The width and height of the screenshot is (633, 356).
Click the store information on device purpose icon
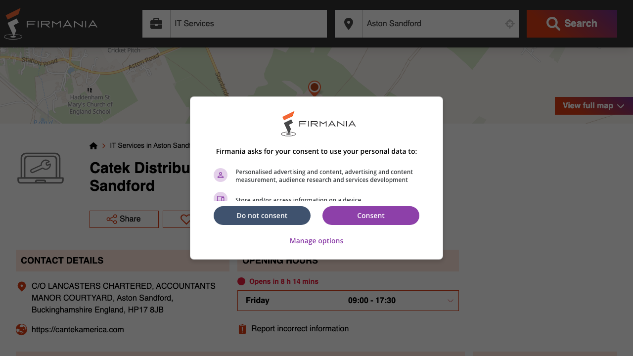(x=221, y=198)
